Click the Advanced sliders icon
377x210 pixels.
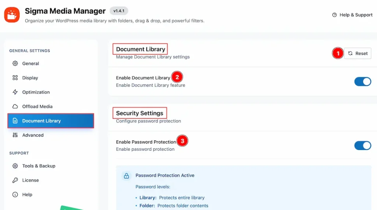[x=15, y=135]
